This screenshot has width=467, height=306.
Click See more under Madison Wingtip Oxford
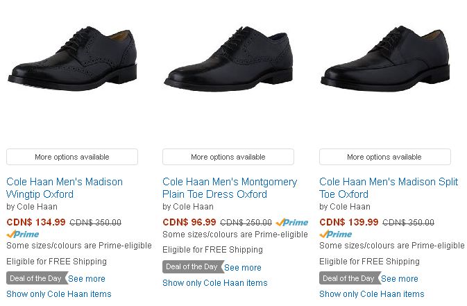[x=87, y=279]
